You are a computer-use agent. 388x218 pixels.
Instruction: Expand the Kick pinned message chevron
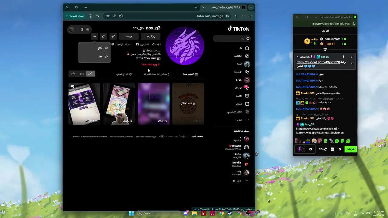coord(352,63)
